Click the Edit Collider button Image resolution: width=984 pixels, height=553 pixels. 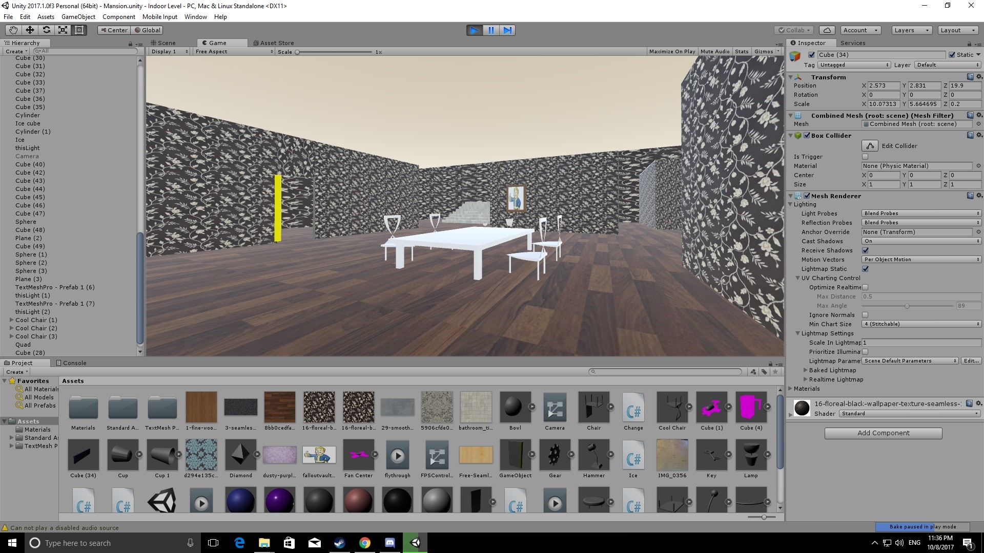click(x=870, y=146)
